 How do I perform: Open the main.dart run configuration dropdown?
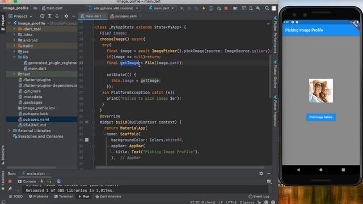[x=161, y=8]
